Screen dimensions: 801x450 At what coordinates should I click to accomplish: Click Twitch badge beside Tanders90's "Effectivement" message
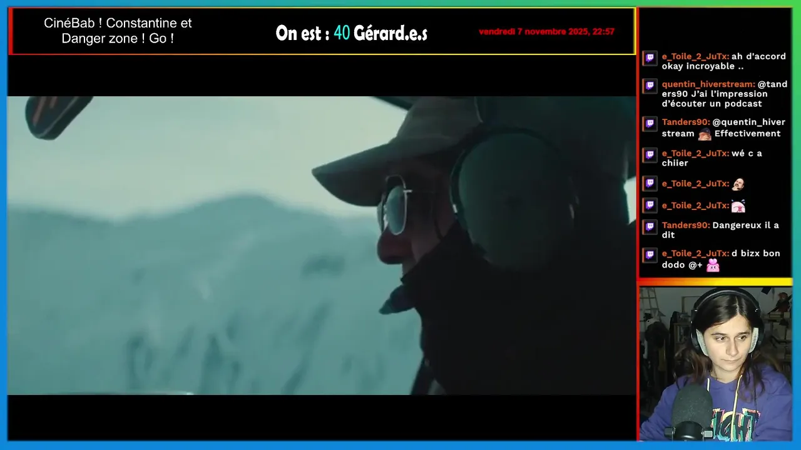pos(650,124)
